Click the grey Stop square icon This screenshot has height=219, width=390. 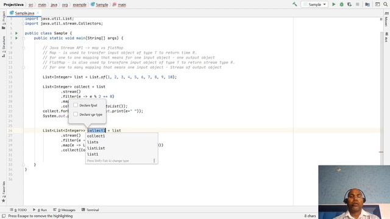tap(358, 4)
